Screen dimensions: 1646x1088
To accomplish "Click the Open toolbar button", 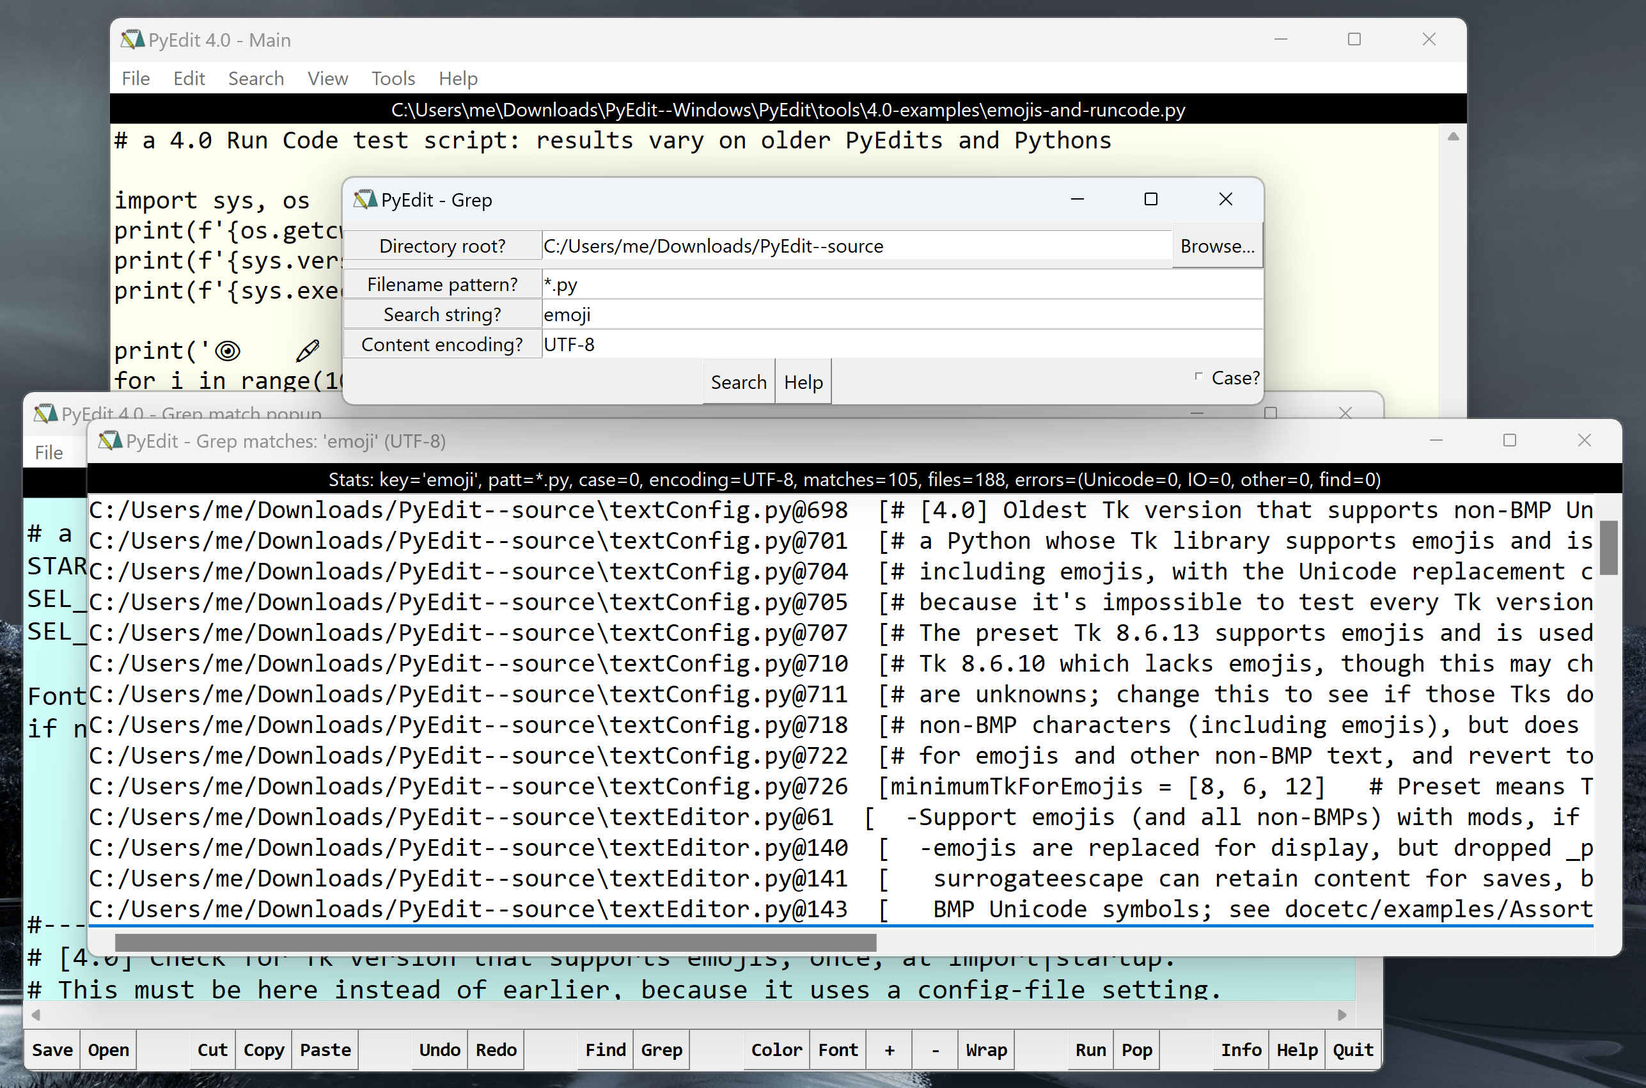I will point(108,1050).
